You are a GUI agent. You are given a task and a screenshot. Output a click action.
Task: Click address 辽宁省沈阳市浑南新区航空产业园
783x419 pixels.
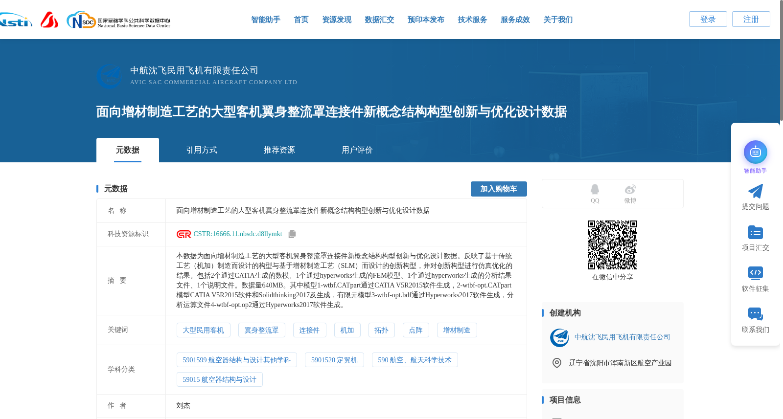(x=620, y=363)
